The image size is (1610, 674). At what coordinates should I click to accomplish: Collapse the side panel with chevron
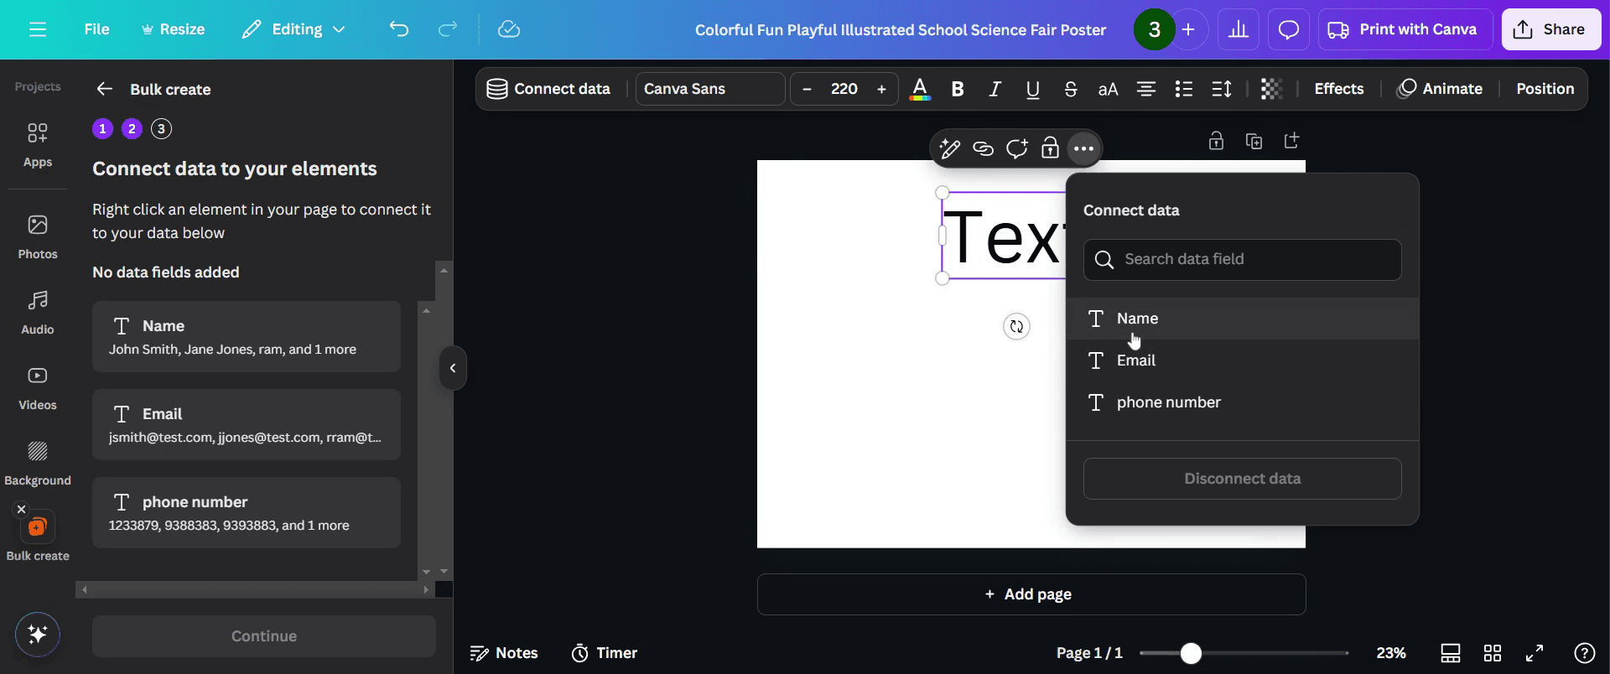(453, 368)
